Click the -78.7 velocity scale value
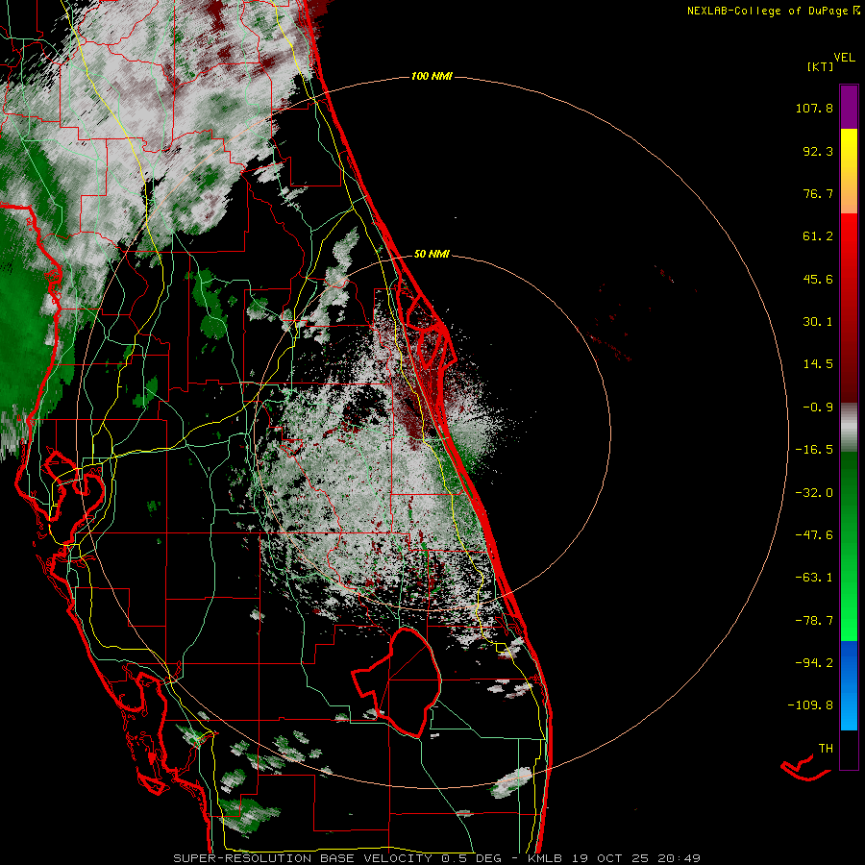Viewport: 865px width, 865px height. (x=814, y=621)
